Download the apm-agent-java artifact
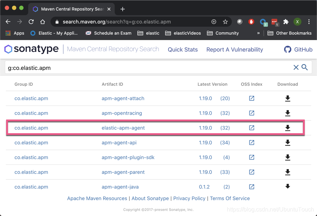 [287, 186]
